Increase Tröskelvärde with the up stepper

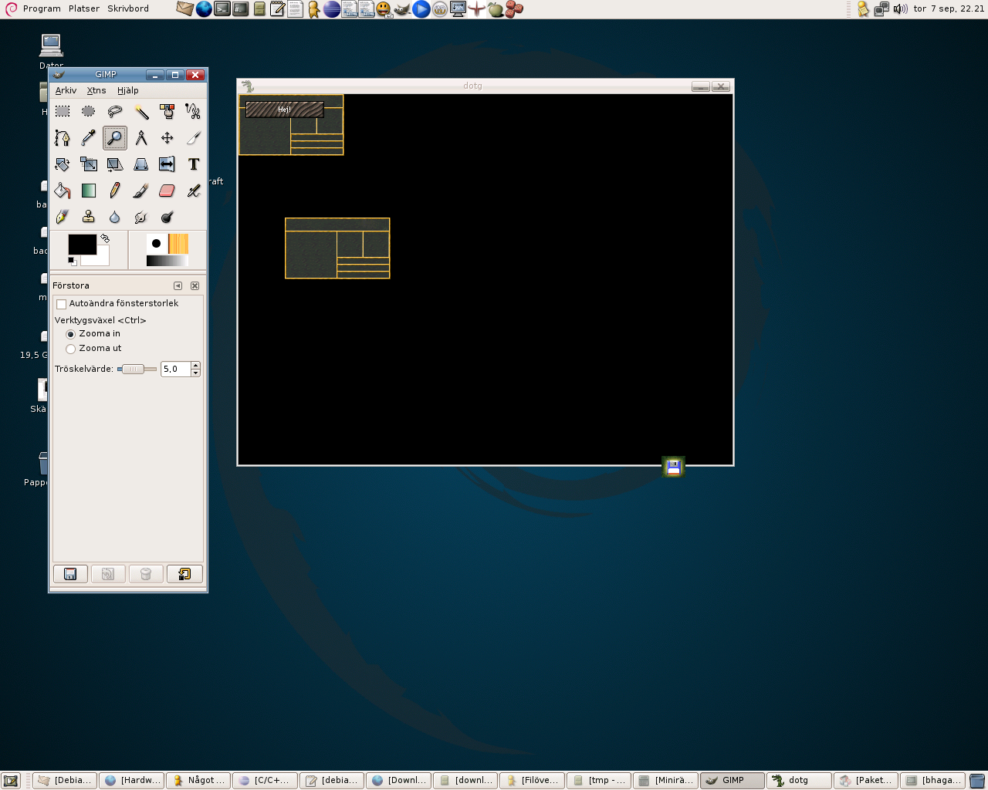pos(195,365)
